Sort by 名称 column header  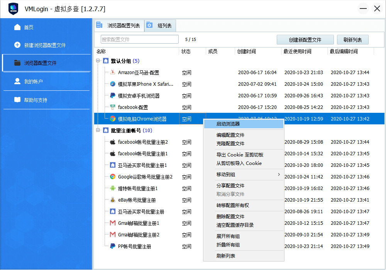click(x=137, y=51)
